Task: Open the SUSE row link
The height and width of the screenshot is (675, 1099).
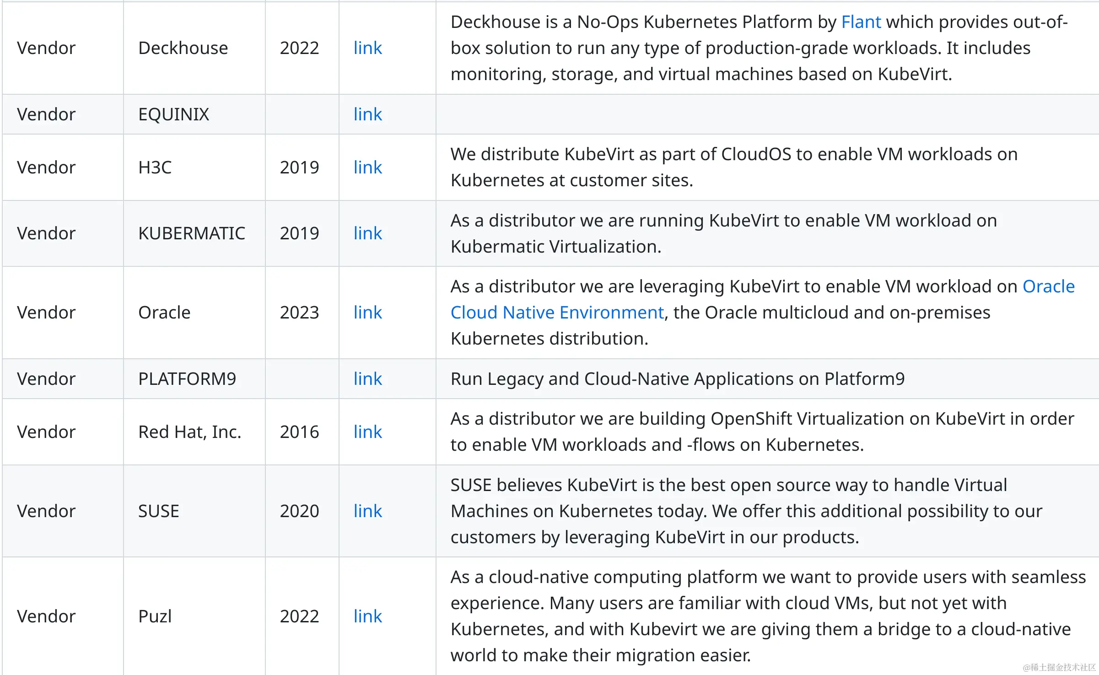Action: [367, 511]
